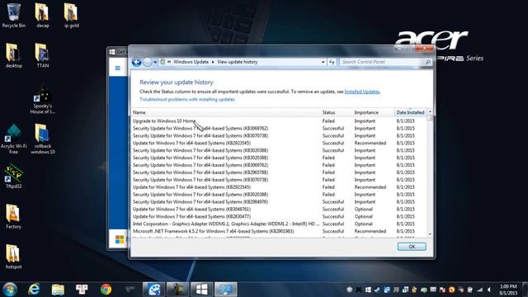528x297 pixels.
Task: Click Windows logo in Get Windows 10 window
Action: (120, 239)
